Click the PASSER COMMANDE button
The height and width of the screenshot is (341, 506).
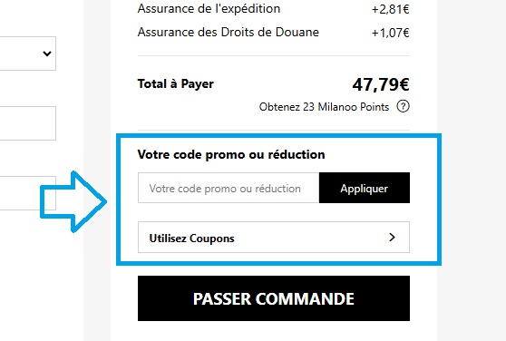274,298
